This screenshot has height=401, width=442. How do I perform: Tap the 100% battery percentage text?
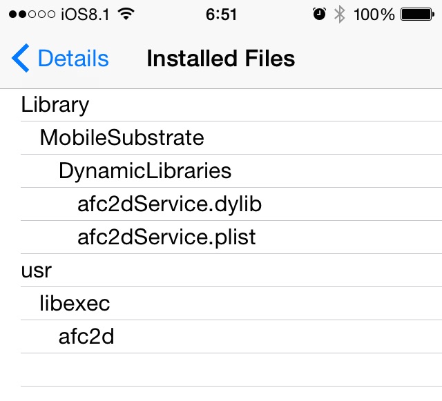(x=374, y=14)
